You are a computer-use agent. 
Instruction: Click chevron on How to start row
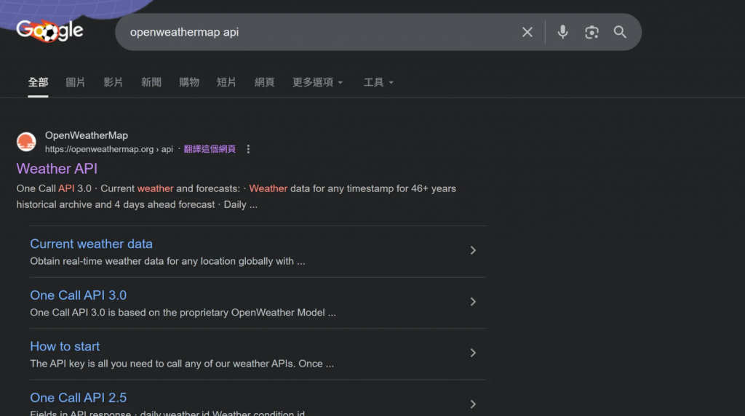click(473, 353)
